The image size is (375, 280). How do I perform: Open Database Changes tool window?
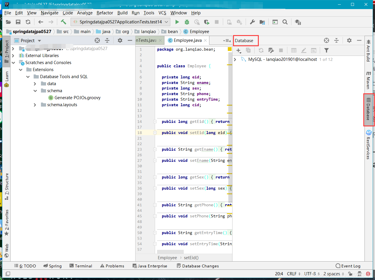[198, 266]
